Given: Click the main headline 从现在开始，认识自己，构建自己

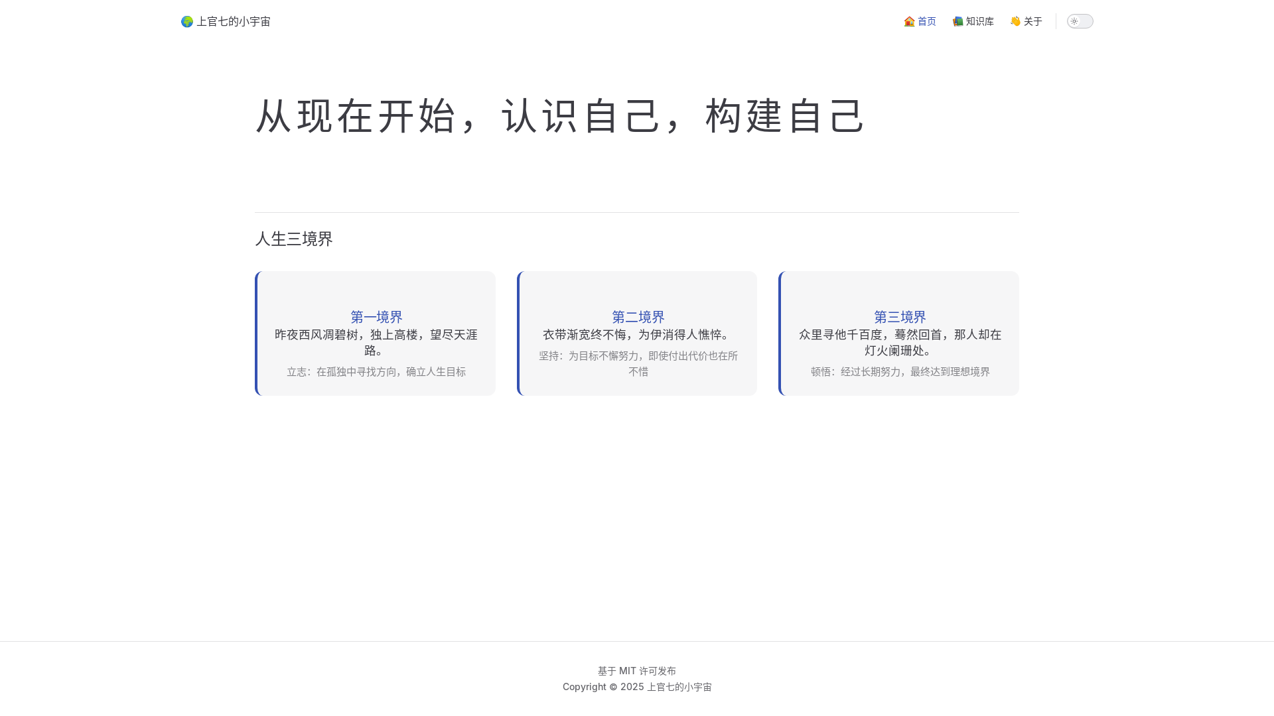Looking at the screenshot, I should pos(561,116).
